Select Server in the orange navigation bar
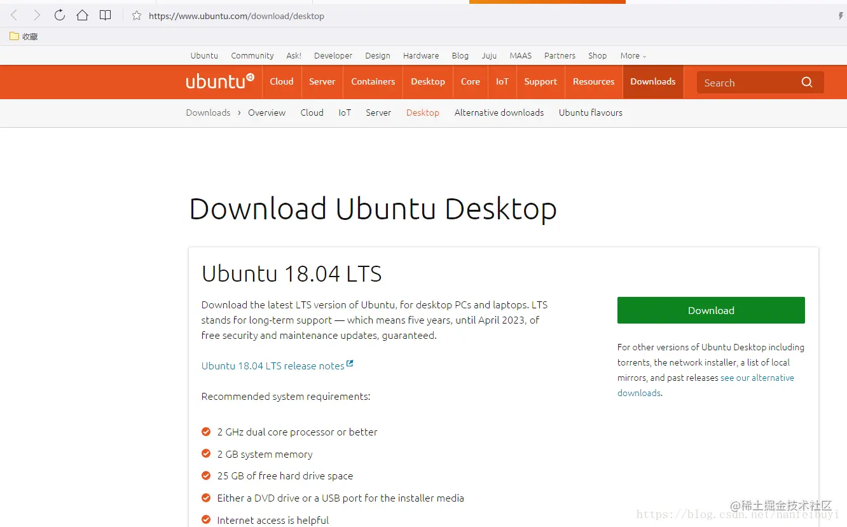This screenshot has width=847, height=527. tap(322, 81)
